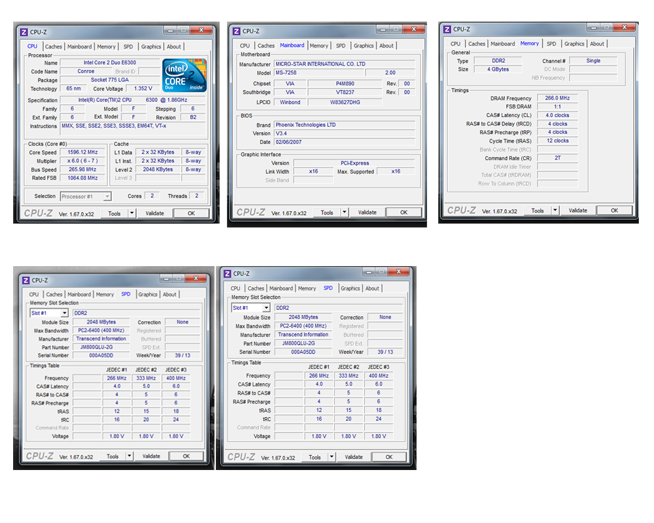
Task: Open Slot #1 dropdown in the wider SPD window
Action: click(266, 308)
